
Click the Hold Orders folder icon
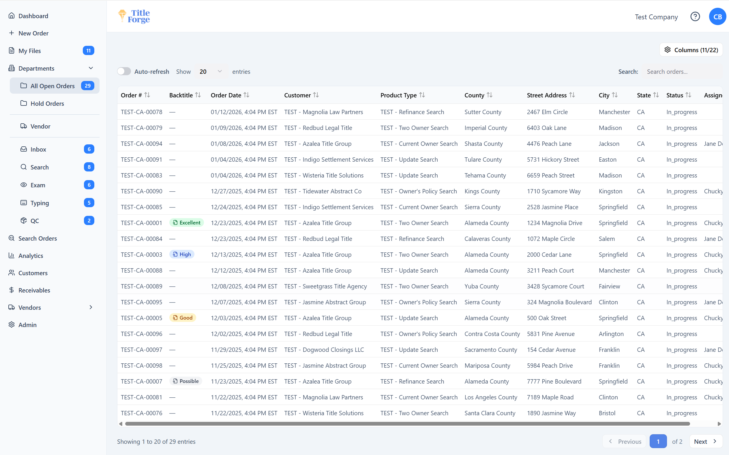(23, 103)
